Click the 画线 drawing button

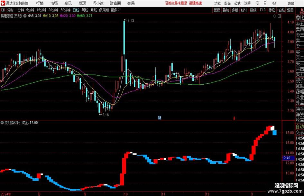(253, 10)
